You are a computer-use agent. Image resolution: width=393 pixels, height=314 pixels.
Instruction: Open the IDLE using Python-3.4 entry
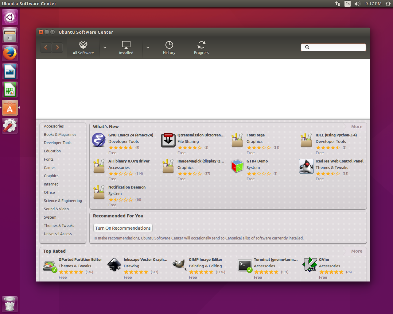(332, 144)
